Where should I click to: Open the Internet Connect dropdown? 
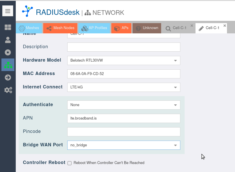coord(175,87)
